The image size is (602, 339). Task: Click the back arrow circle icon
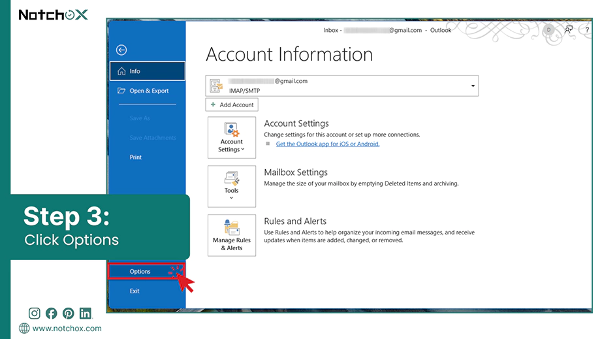click(121, 50)
